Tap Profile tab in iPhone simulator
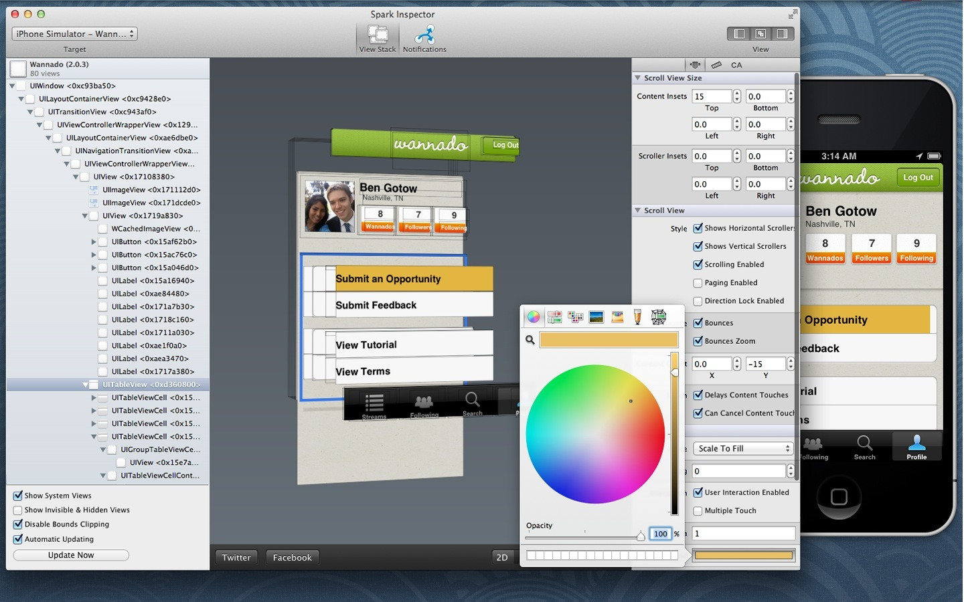This screenshot has width=964, height=602. (x=916, y=446)
